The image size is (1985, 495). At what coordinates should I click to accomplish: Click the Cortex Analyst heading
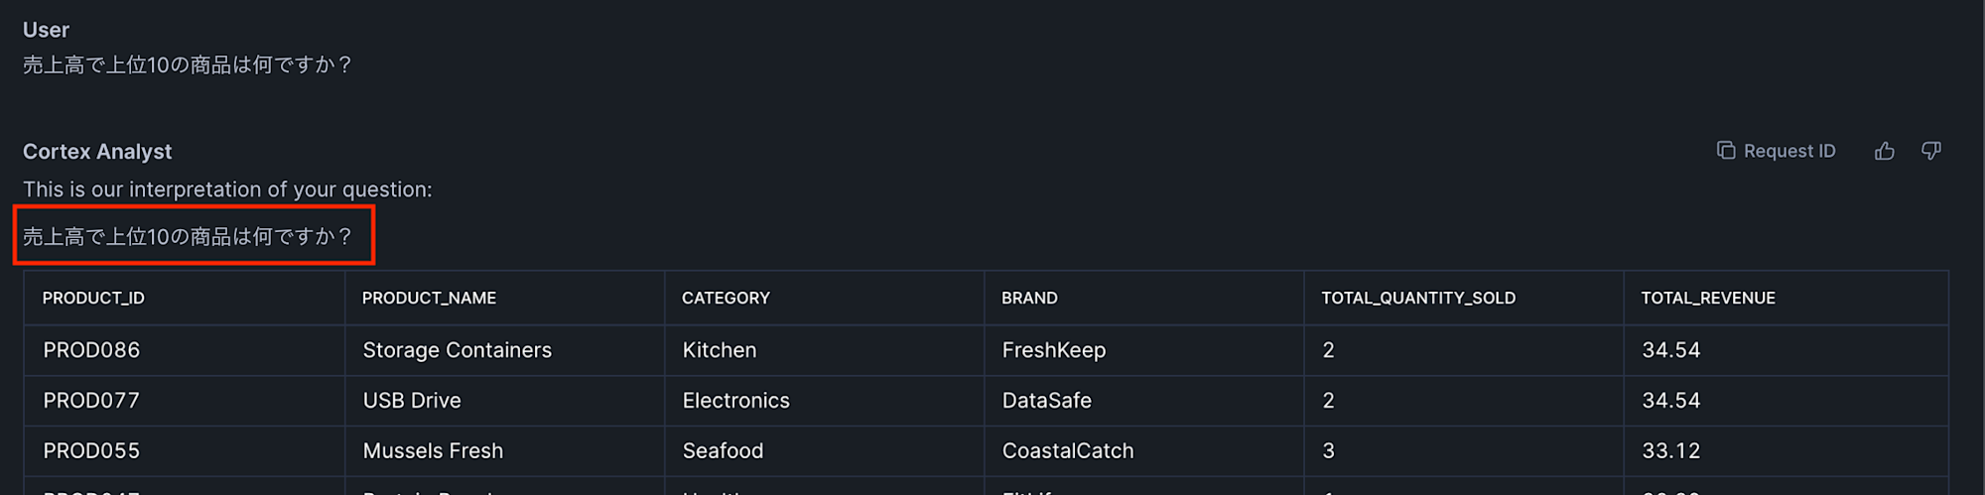(97, 152)
